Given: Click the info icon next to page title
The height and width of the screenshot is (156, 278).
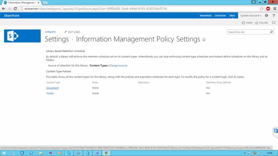Looking at the screenshot, I should click(x=204, y=40).
